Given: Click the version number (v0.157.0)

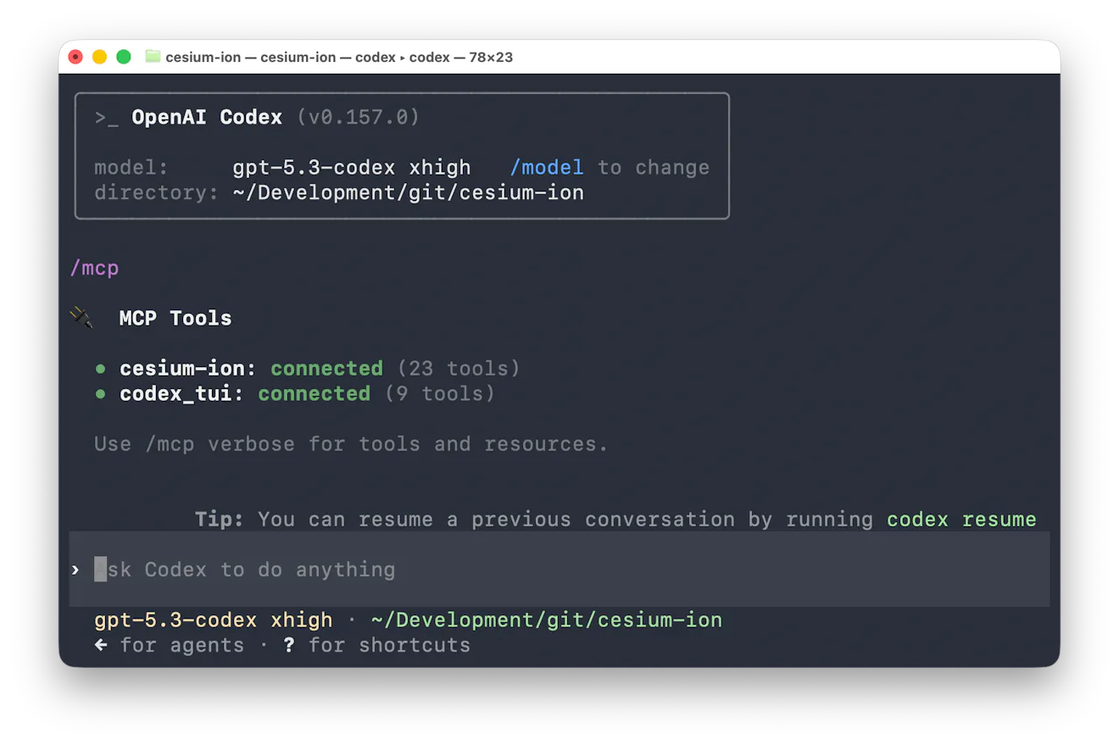Looking at the screenshot, I should (358, 117).
